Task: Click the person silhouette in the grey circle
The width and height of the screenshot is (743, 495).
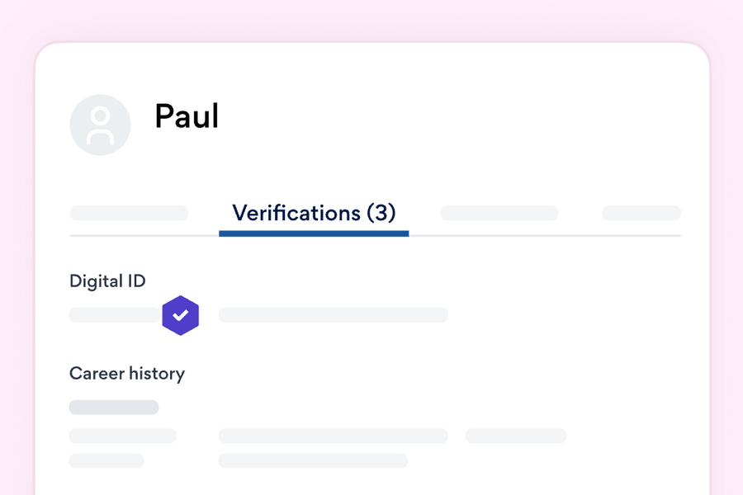Action: (x=100, y=126)
